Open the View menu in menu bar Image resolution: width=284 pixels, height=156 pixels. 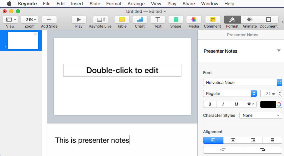[156, 4]
